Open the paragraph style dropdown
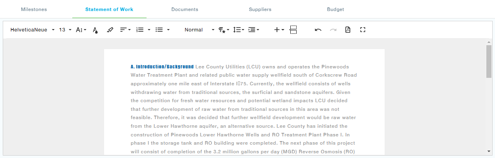Image resolution: width=495 pixels, height=158 pixels. point(224,30)
